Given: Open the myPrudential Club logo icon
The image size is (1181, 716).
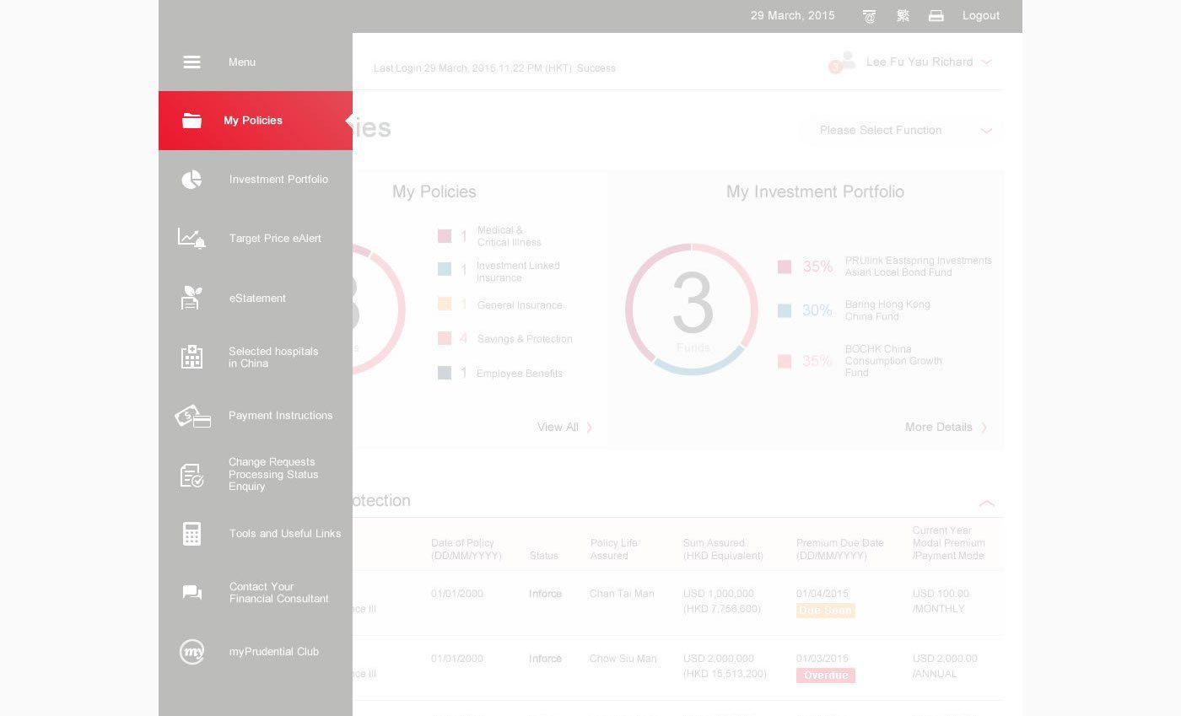Looking at the screenshot, I should pos(191,652).
